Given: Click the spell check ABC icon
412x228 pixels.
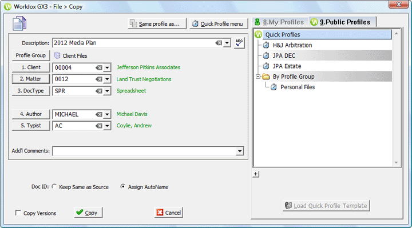Looking at the screenshot, I should (239, 43).
